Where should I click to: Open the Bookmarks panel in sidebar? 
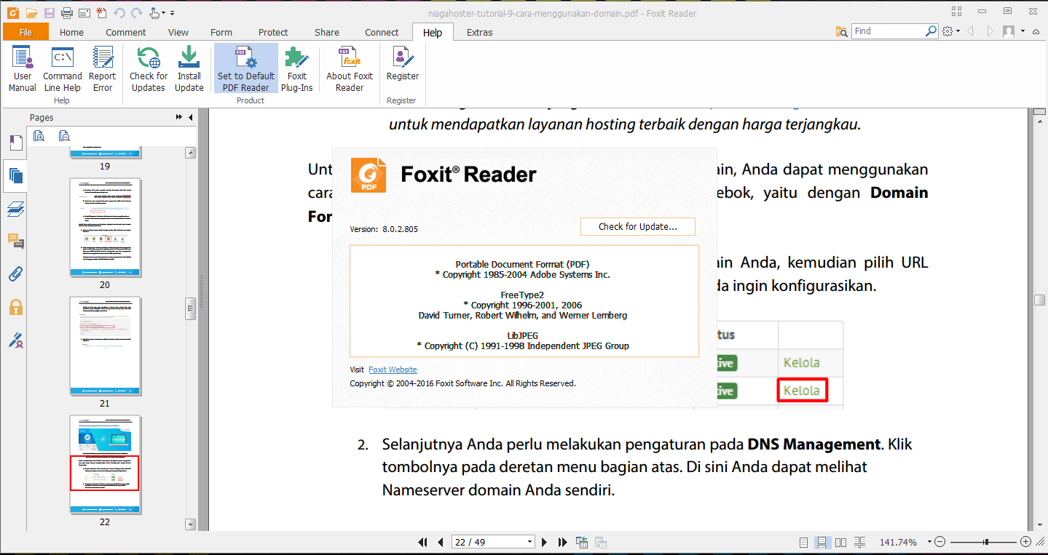[15, 143]
